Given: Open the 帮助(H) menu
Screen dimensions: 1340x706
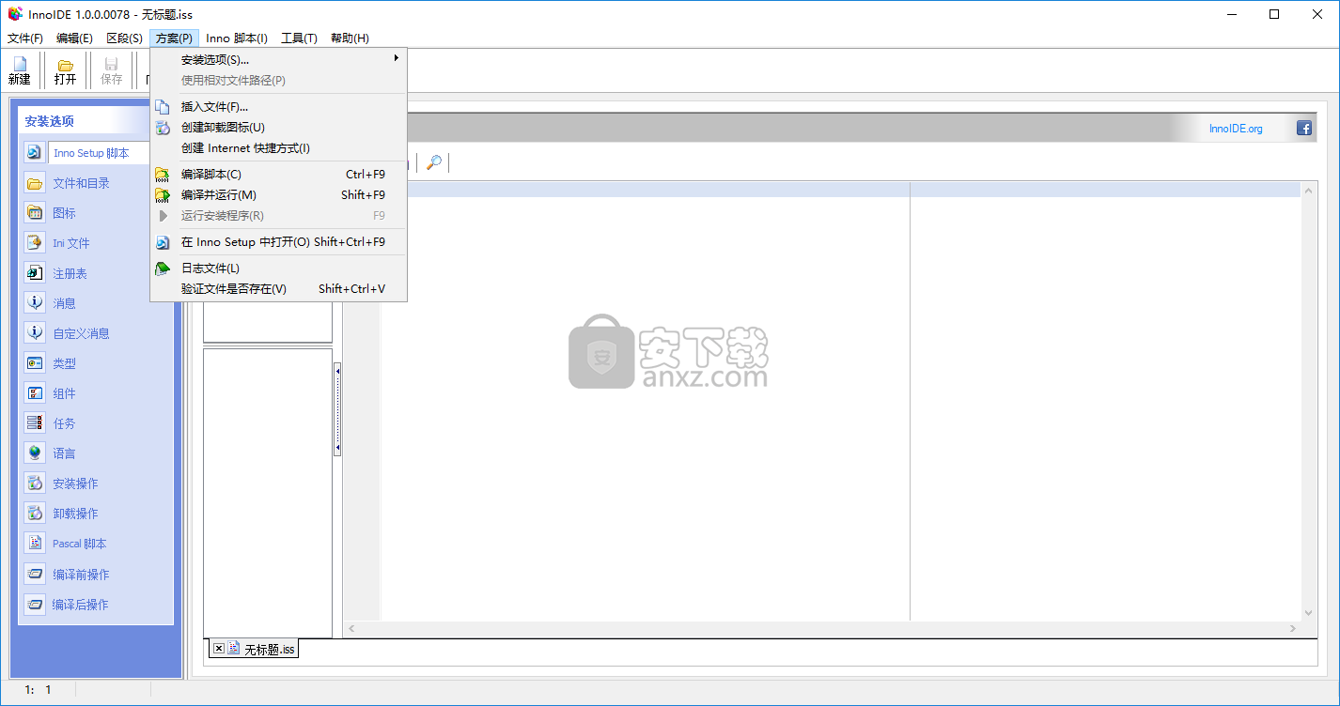Looking at the screenshot, I should [350, 38].
